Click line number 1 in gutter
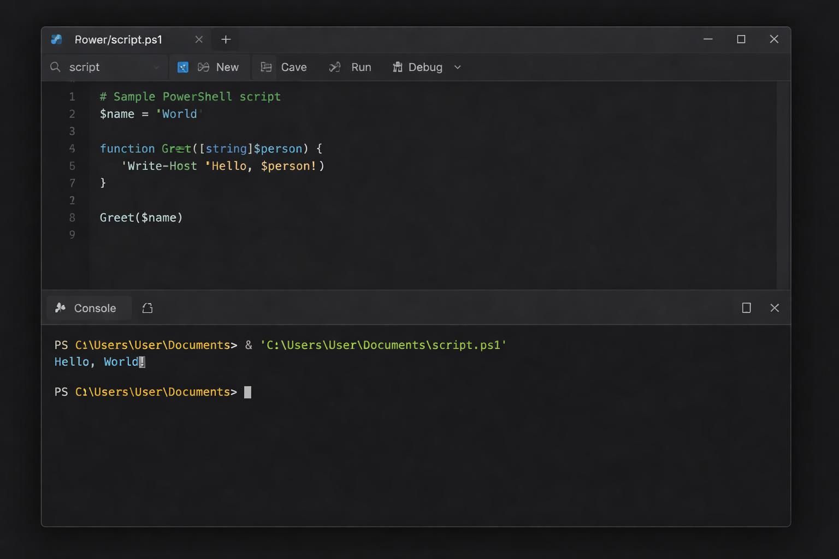 (x=72, y=97)
